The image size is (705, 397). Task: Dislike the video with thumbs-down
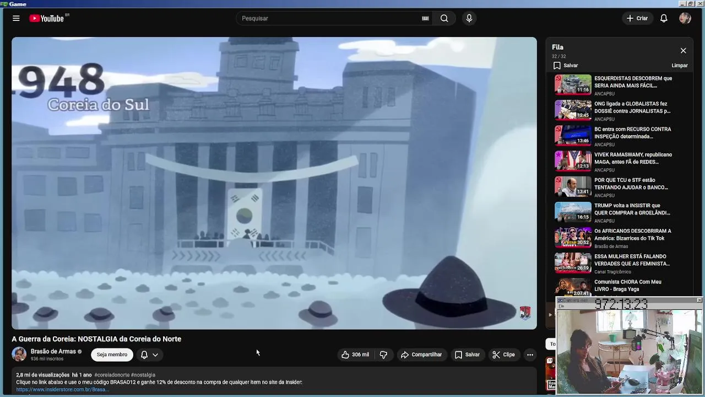click(384, 355)
